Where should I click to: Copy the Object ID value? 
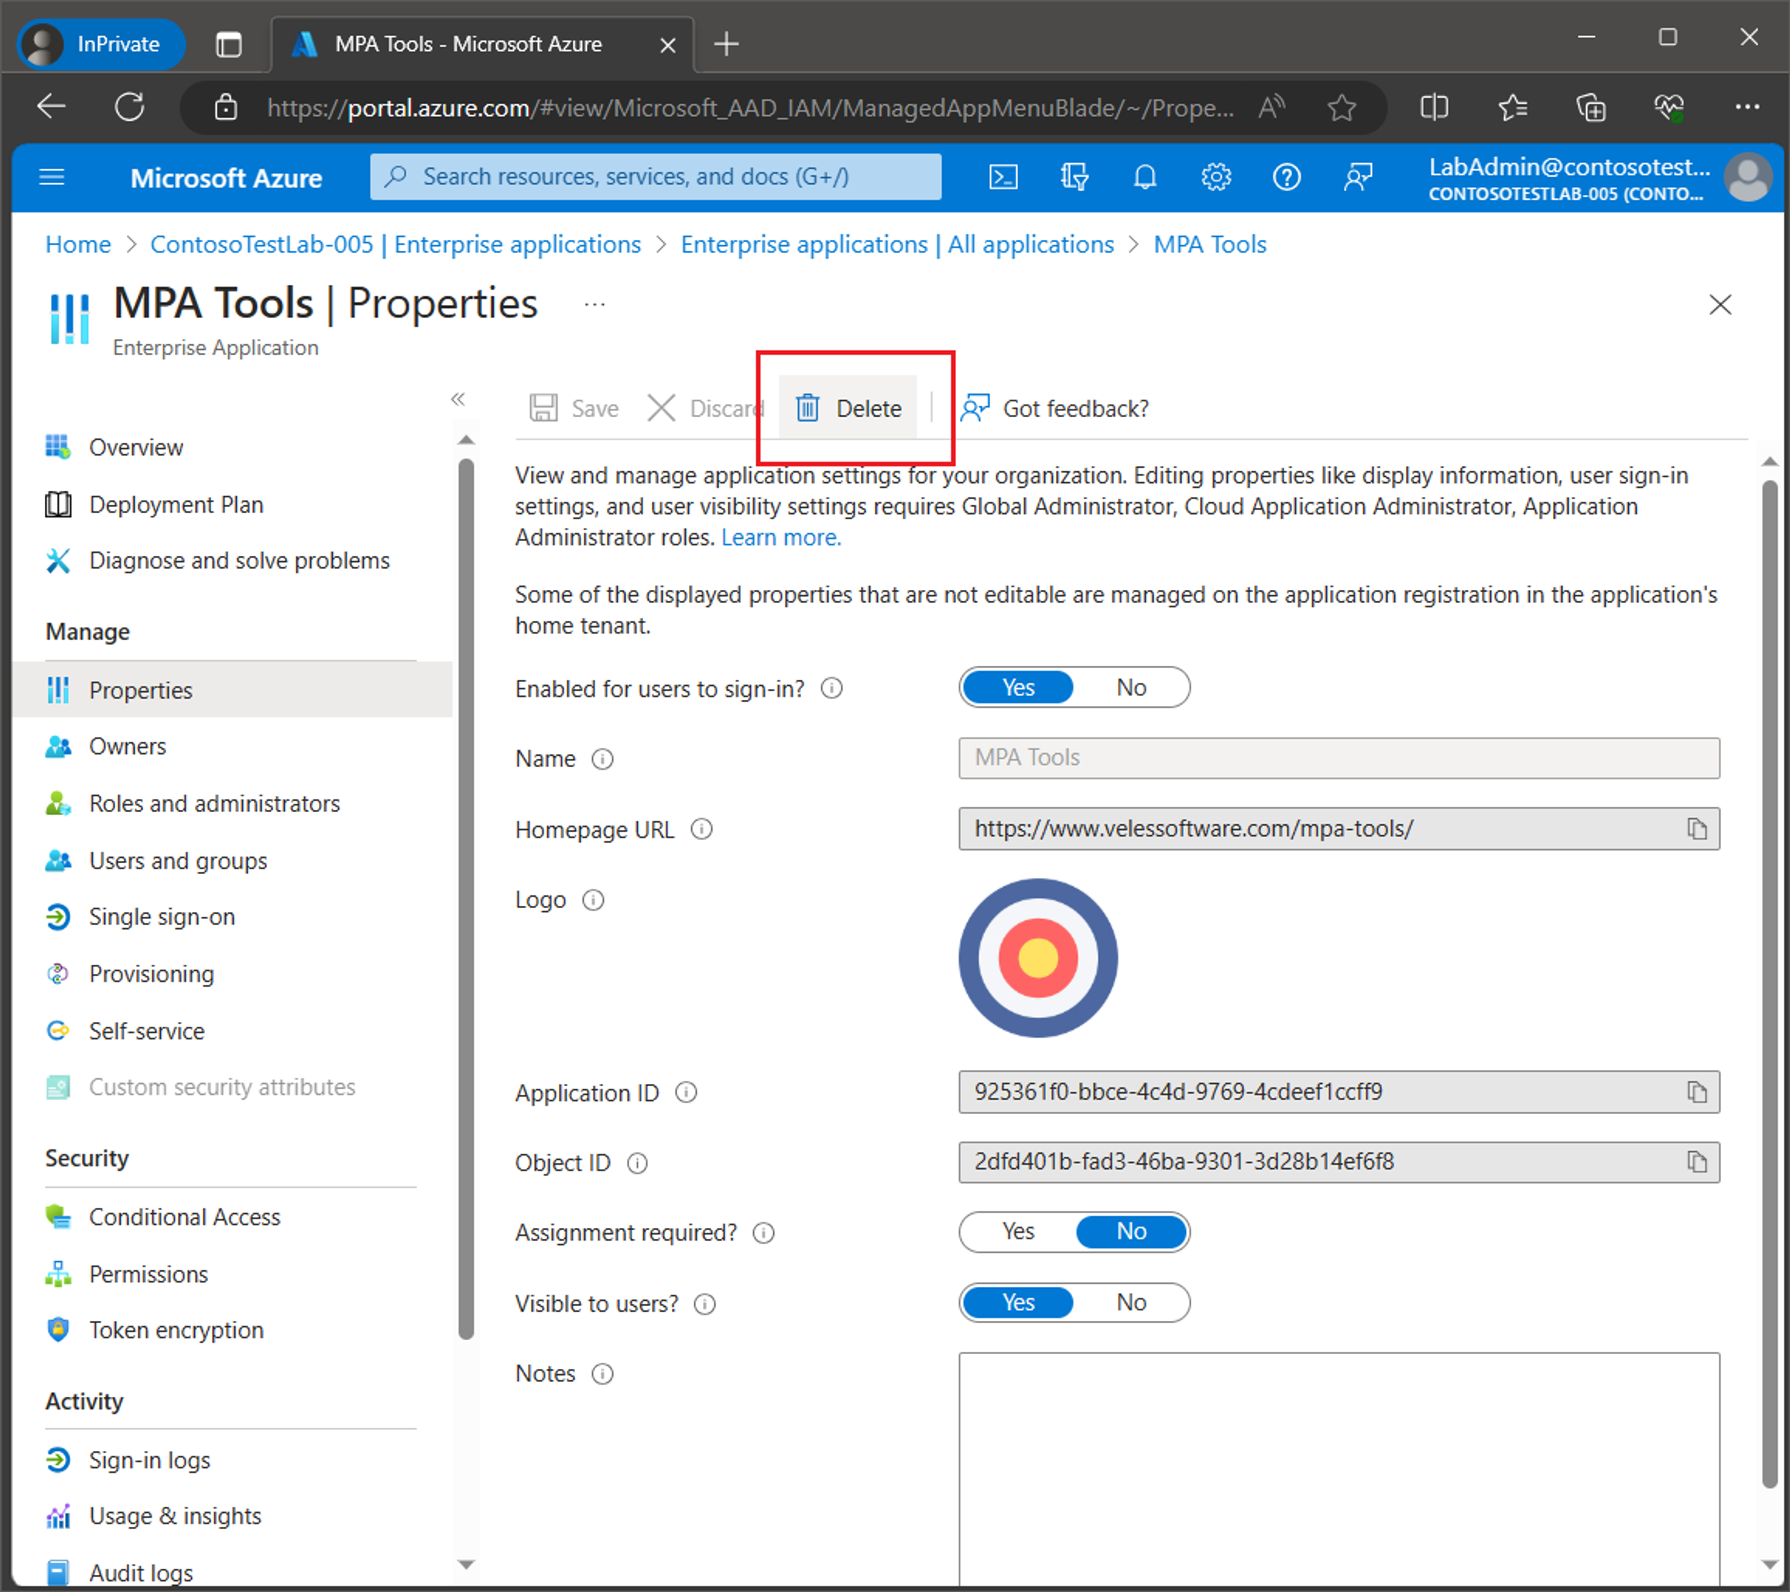point(1697,1162)
